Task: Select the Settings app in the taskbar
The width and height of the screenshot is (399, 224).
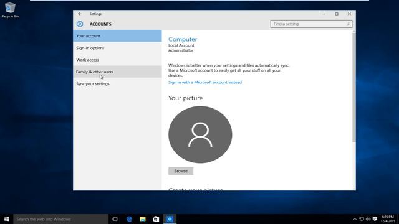Action: click(170, 219)
